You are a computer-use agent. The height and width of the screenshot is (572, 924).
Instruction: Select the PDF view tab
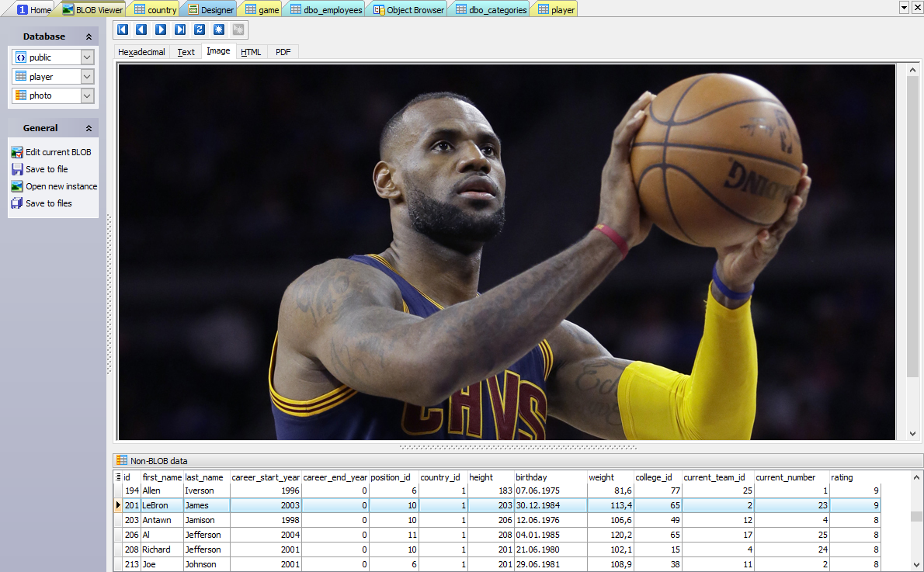pyautogui.click(x=283, y=51)
